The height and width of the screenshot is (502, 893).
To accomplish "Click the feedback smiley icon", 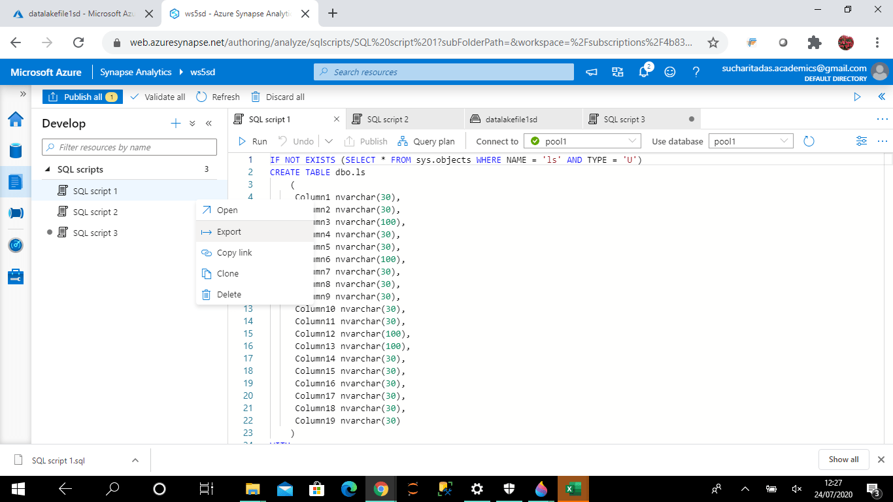I will click(670, 72).
